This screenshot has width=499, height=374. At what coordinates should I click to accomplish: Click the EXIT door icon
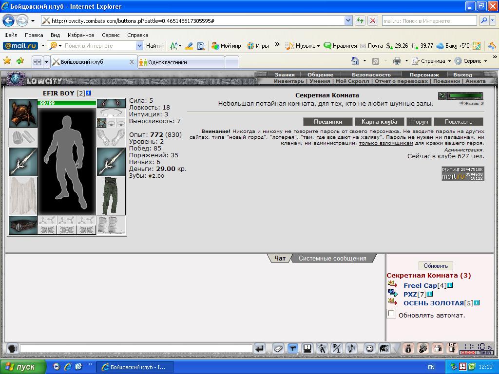click(452, 349)
